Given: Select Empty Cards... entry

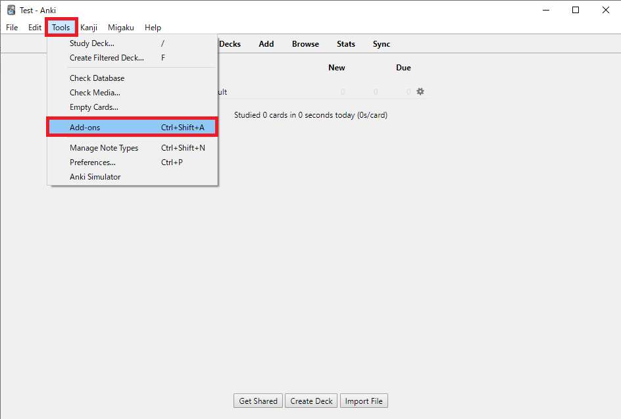Looking at the screenshot, I should pyautogui.click(x=94, y=107).
